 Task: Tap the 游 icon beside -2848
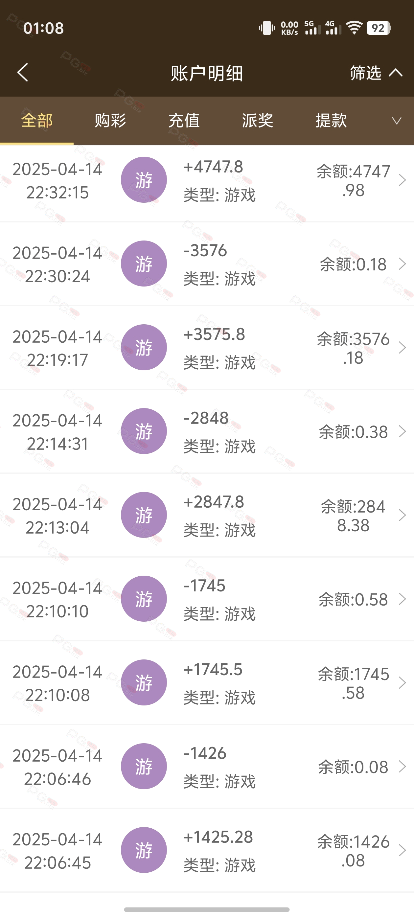[x=144, y=431]
